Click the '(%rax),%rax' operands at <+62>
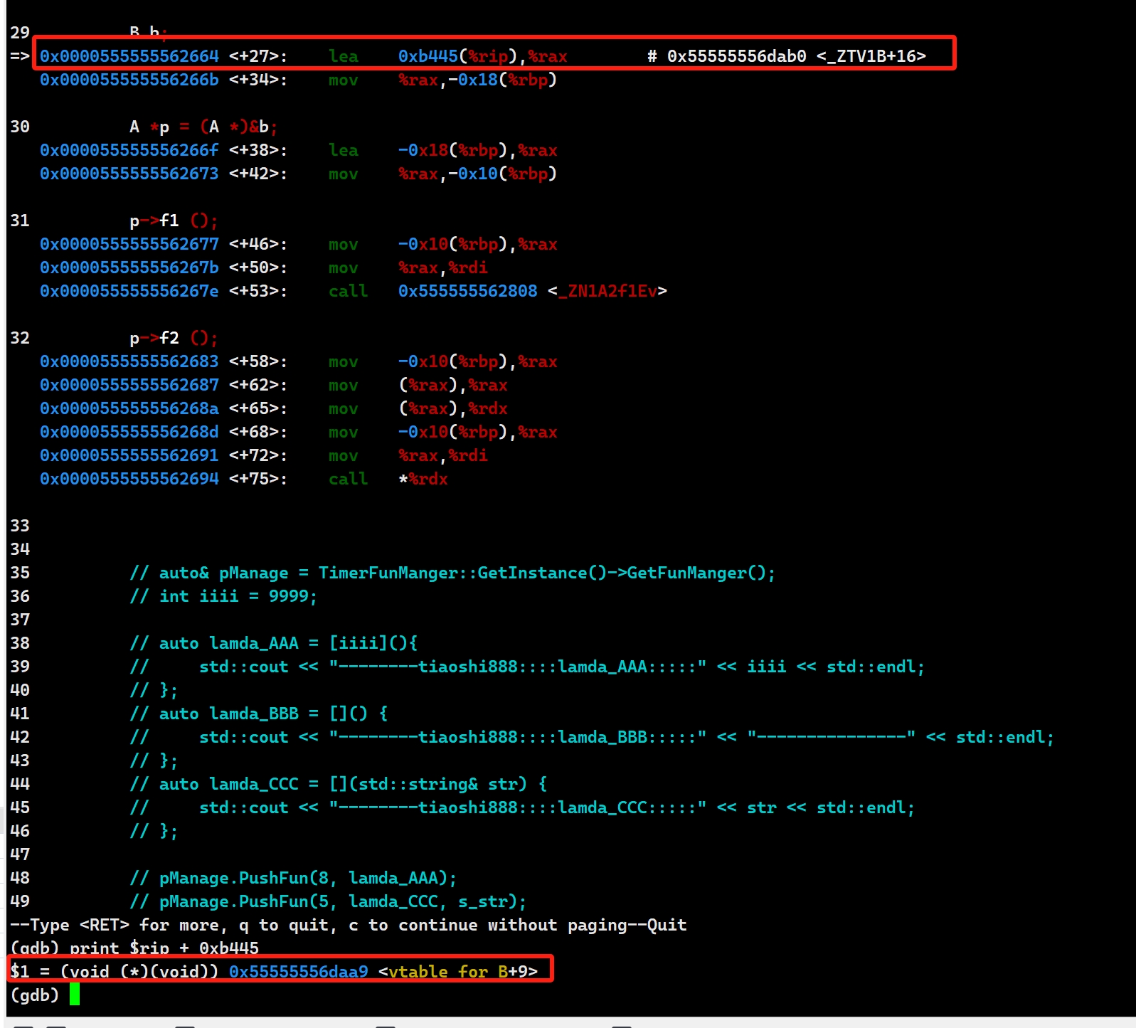This screenshot has height=1028, width=1136. tap(453, 385)
